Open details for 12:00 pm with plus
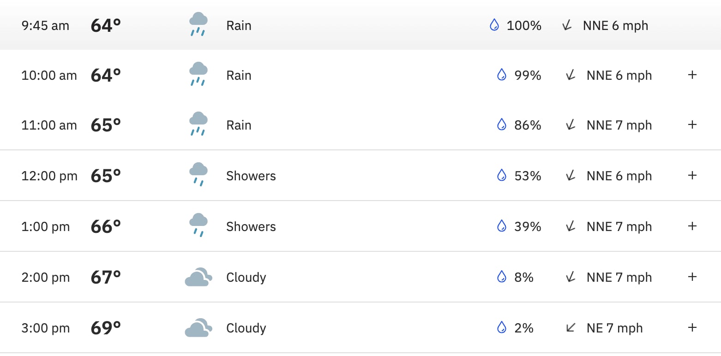 click(692, 175)
